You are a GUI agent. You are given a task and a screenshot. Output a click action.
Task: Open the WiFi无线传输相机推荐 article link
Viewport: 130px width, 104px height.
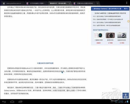click(108, 25)
